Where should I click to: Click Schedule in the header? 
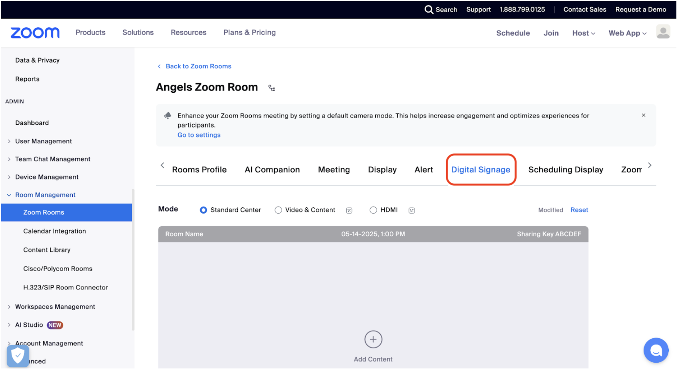point(513,33)
